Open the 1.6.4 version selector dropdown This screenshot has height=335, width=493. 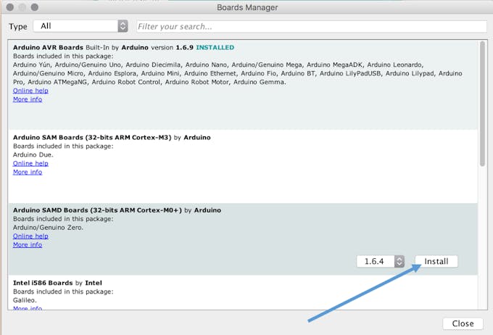[381, 261]
